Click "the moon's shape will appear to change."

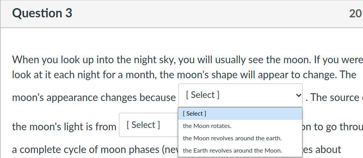(258, 75)
